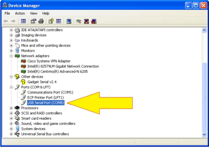Image resolution: width=209 pixels, height=147 pixels.
Task: Select USB Serial Port (COM8)
Action: pos(47,103)
